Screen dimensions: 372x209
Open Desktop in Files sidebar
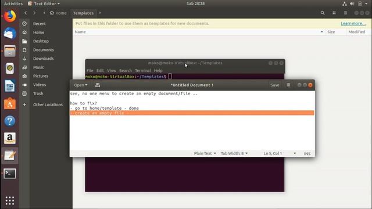pos(41,41)
